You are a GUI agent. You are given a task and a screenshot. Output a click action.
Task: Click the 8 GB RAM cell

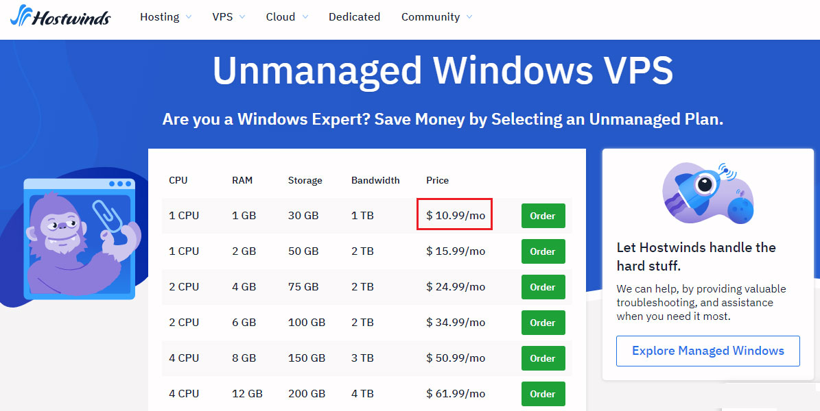pos(244,358)
